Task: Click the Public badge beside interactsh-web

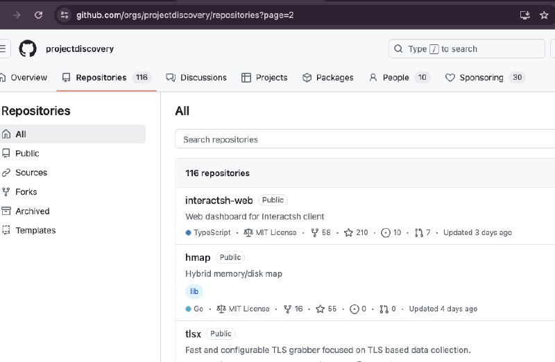Action: coord(273,200)
